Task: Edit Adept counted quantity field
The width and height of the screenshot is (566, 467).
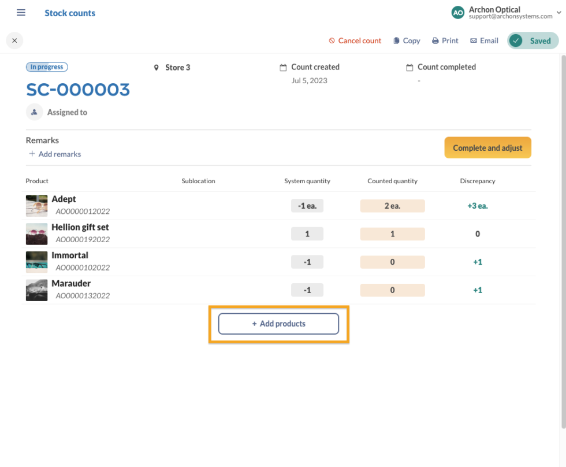Action: click(x=392, y=206)
